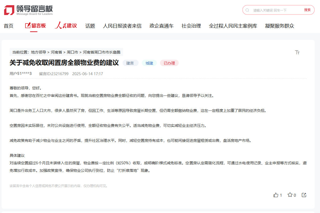
Task: Open 人民日报读者来信 section
Action: 122,26
